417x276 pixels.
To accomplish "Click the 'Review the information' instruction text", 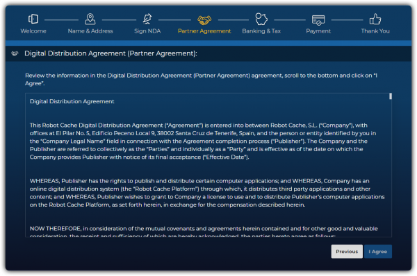I will [x=201, y=79].
